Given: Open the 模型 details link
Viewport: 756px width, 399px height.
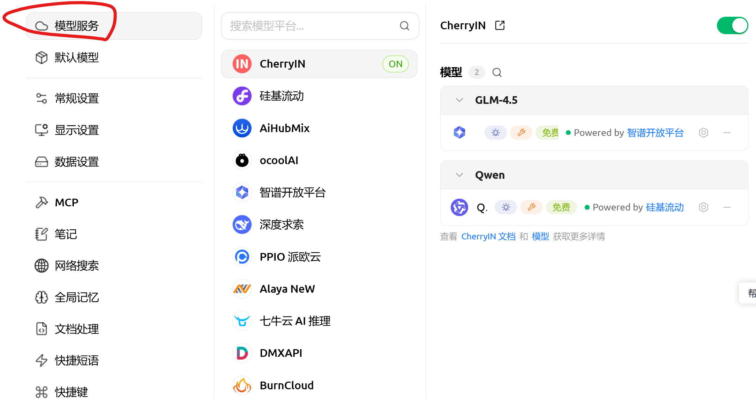Looking at the screenshot, I should pyautogui.click(x=540, y=237).
